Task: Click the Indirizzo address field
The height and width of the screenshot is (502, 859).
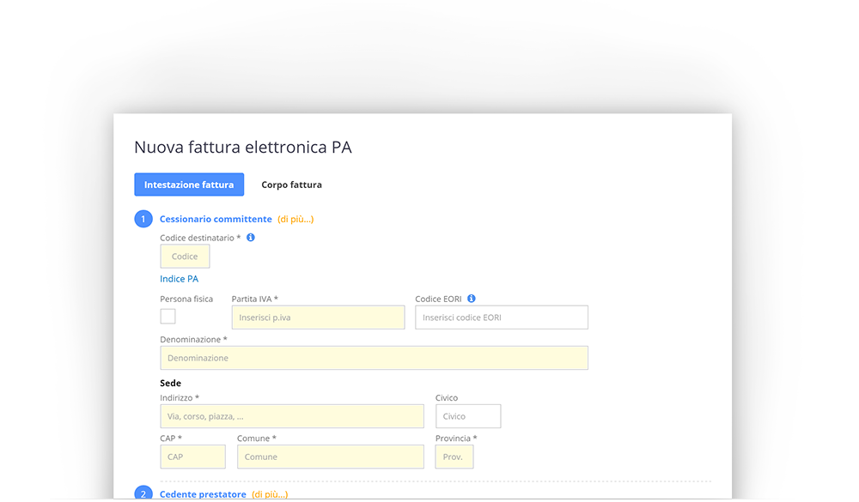Action: coord(292,416)
